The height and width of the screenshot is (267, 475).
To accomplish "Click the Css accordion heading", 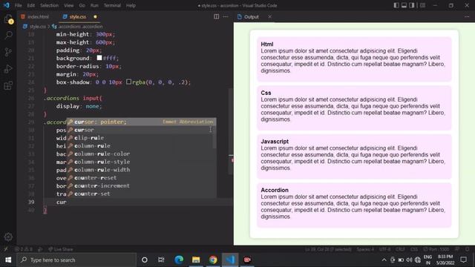I will (x=266, y=93).
